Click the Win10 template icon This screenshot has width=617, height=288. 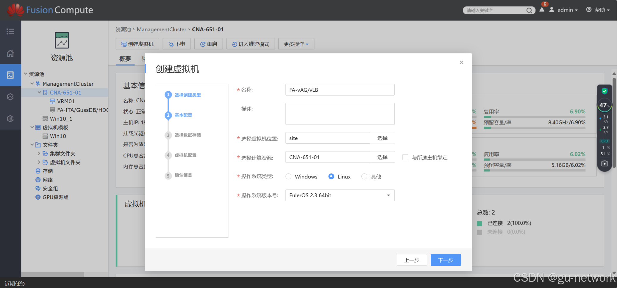45,136
